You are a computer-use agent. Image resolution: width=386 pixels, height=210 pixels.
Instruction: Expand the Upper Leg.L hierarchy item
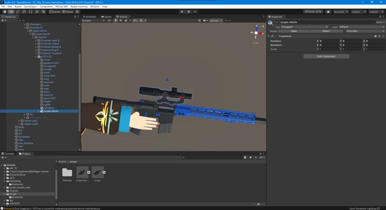20,121
